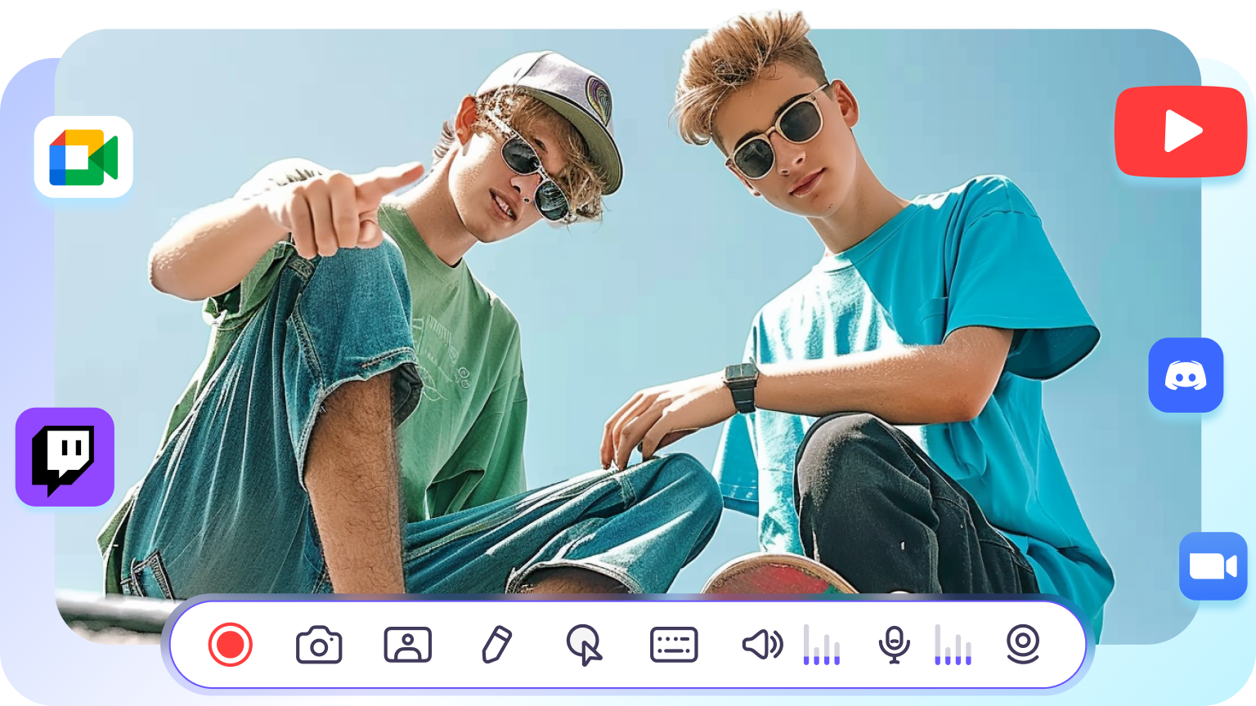Viewport: 1256px width, 706px height.
Task: Open the Google Meet icon
Action: (83, 157)
